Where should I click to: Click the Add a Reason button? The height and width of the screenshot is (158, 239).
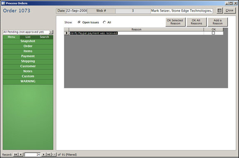[x=217, y=22]
